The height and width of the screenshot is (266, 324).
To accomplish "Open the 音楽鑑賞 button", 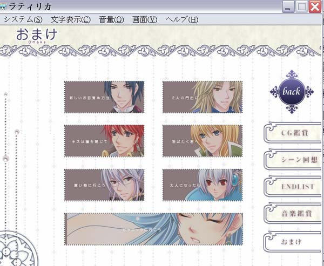I will [x=293, y=213].
